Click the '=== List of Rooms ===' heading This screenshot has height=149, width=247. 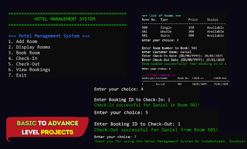click(161, 16)
